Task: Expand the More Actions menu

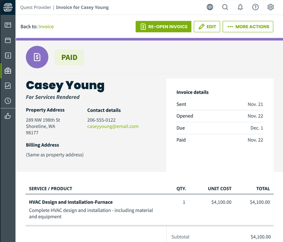Action: coord(248,27)
